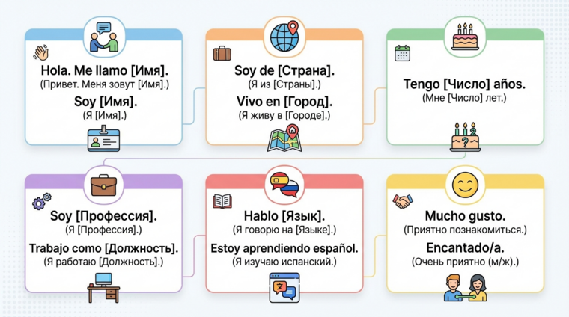The width and height of the screenshot is (569, 317).
Task: Click the phrase "Tengo [Число] años."
Action: [465, 84]
